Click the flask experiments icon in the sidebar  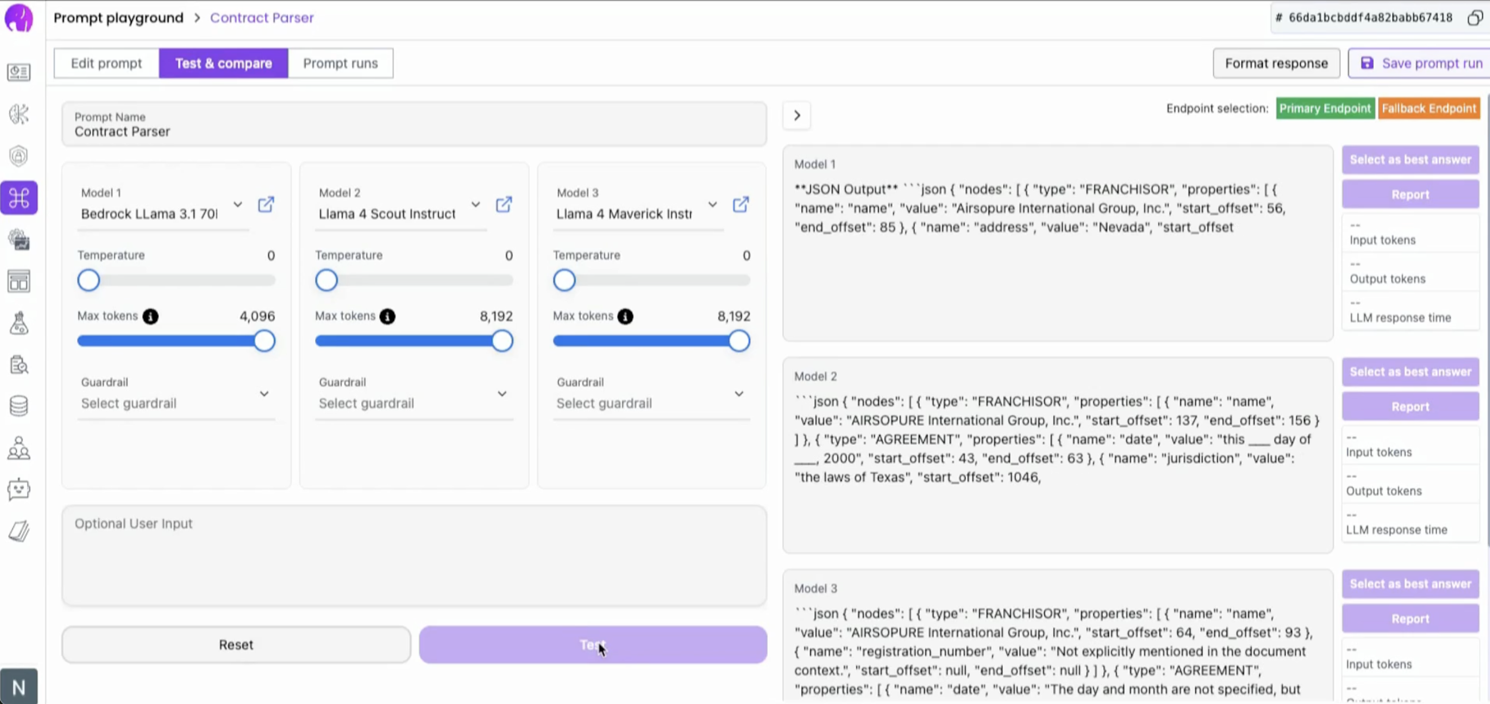click(18, 323)
